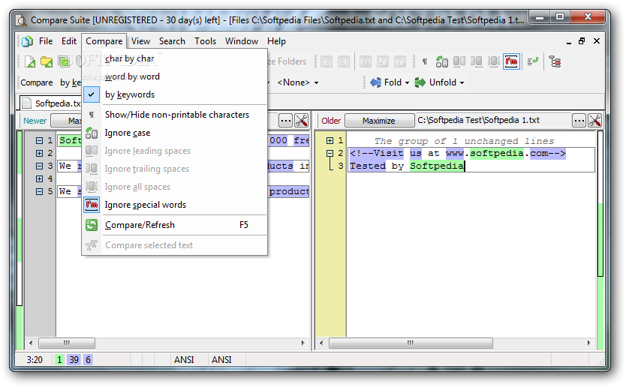Select word by word comparison mode
The width and height of the screenshot is (626, 387).
click(x=175, y=76)
